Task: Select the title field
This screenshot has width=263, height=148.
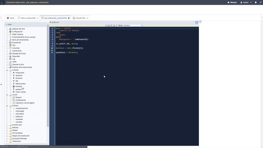Action: point(17,81)
